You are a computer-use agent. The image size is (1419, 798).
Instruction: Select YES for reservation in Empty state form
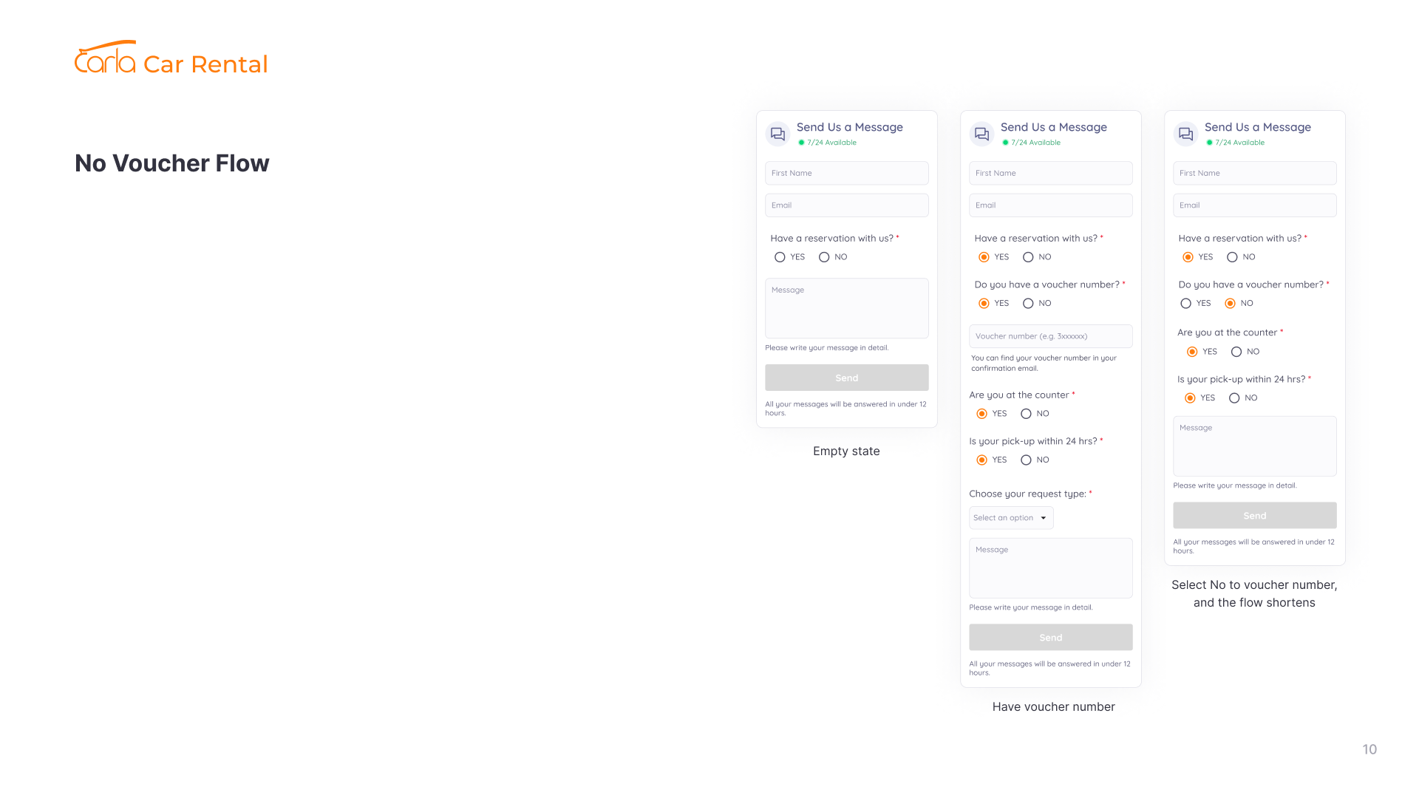[780, 257]
